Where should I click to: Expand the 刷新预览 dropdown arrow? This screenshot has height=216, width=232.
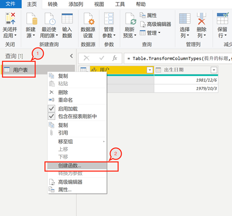(135, 35)
